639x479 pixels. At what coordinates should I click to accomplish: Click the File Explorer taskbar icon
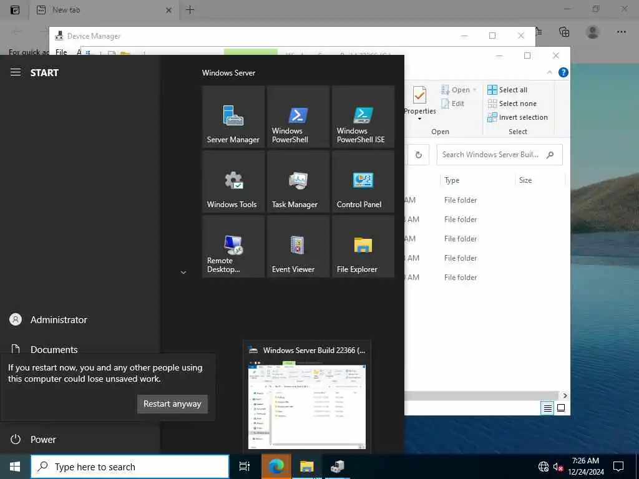[307, 467]
